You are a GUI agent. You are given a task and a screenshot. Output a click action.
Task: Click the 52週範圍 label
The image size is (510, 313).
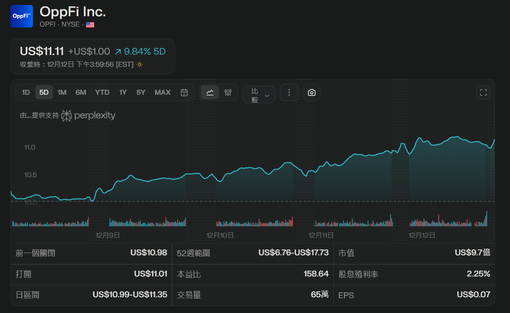pyautogui.click(x=194, y=253)
